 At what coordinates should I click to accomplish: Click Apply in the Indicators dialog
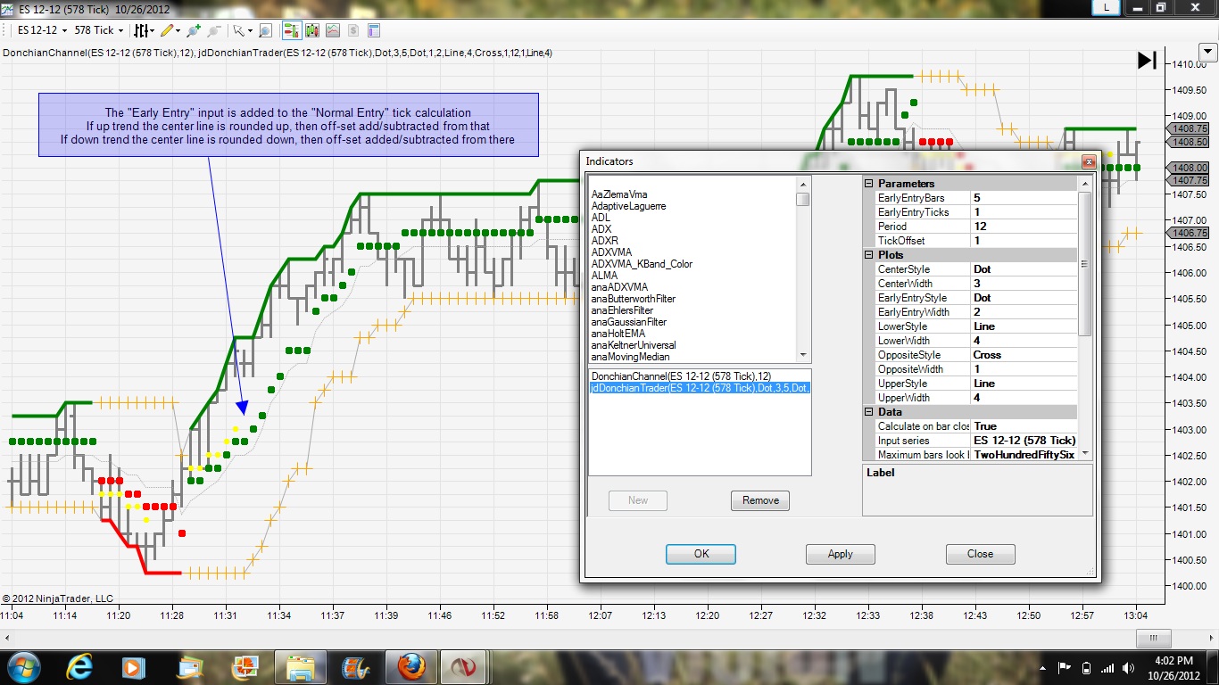840,554
